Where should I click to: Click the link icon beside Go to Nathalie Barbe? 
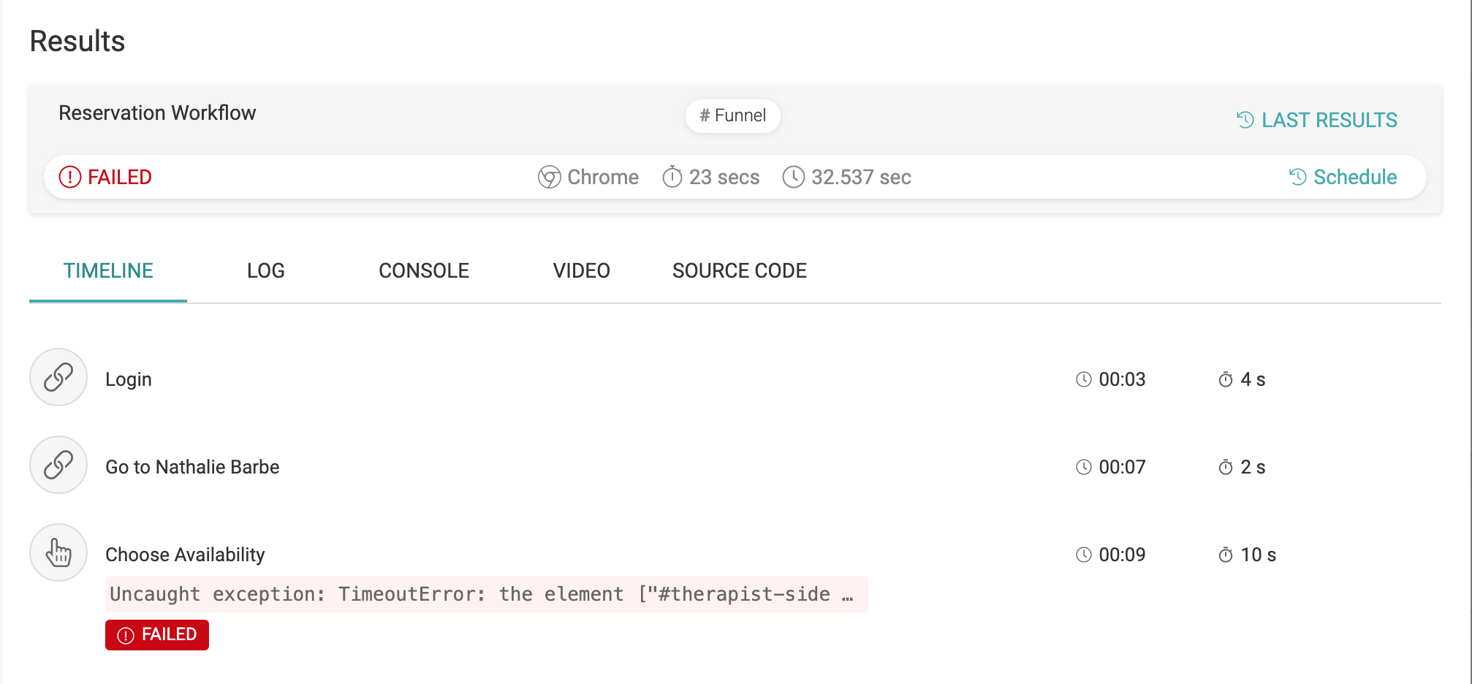58,465
